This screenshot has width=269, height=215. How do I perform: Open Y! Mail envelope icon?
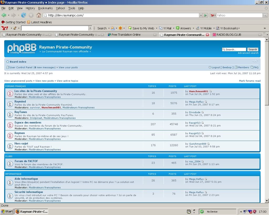coord(161,28)
